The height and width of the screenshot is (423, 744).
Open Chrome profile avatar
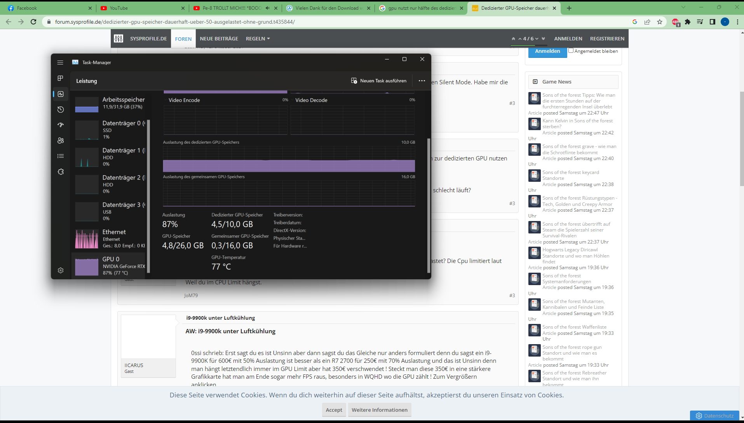725,22
